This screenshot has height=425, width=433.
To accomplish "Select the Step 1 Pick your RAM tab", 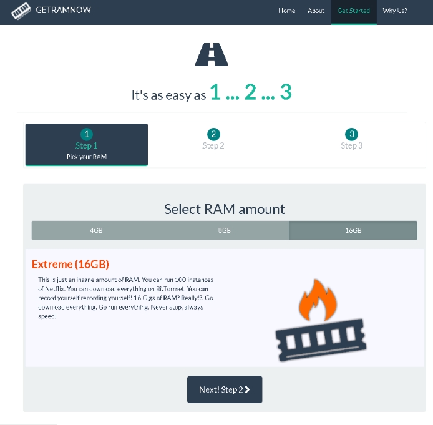I will (x=87, y=145).
